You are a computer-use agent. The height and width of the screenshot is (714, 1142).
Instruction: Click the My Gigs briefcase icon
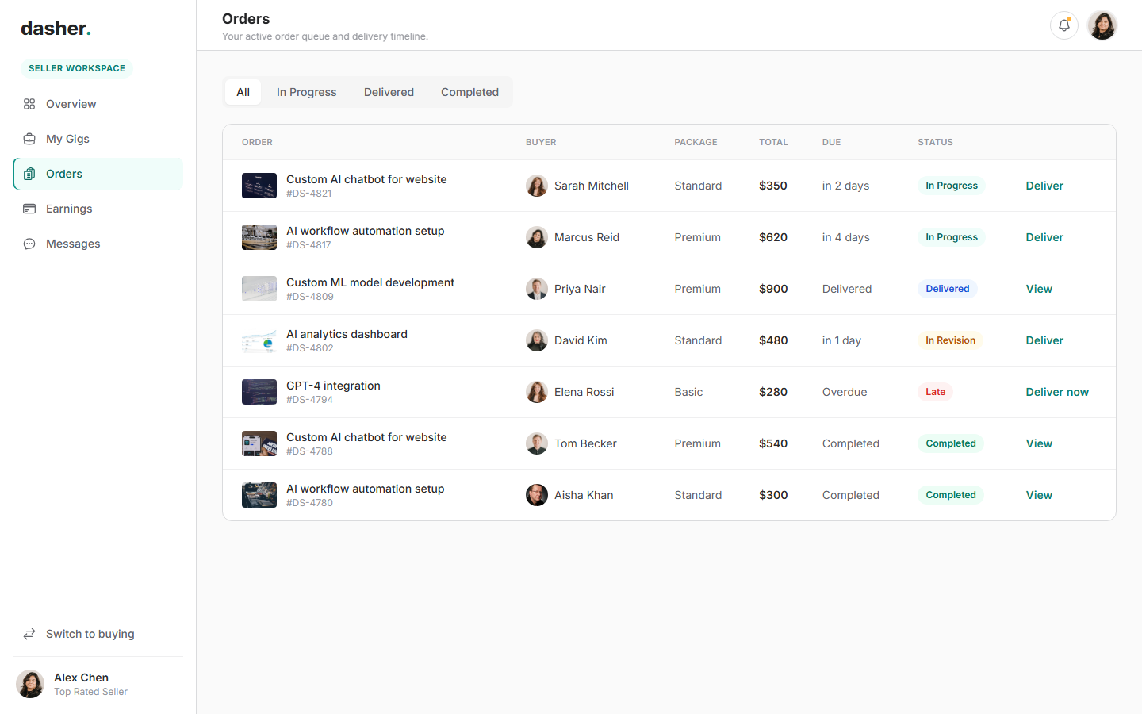29,139
